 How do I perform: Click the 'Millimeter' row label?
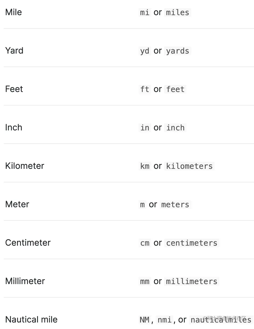pos(25,281)
